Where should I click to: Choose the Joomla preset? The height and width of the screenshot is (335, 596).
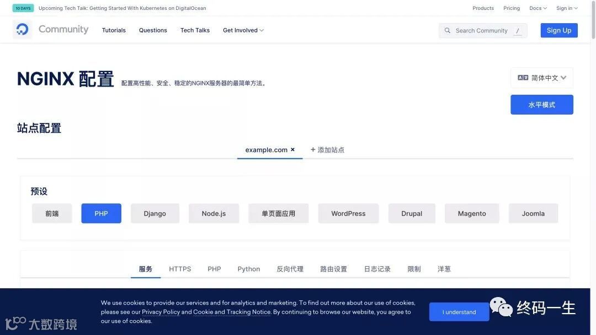click(533, 214)
